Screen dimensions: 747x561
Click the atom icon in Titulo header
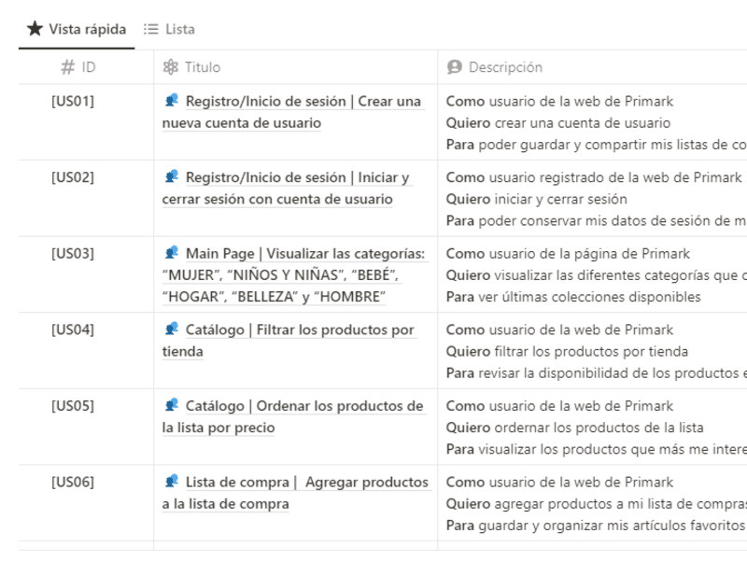pyautogui.click(x=171, y=67)
